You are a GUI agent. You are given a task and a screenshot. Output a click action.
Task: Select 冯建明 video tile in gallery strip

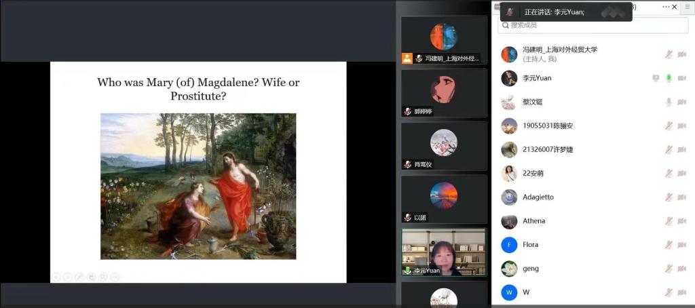pyautogui.click(x=444, y=40)
